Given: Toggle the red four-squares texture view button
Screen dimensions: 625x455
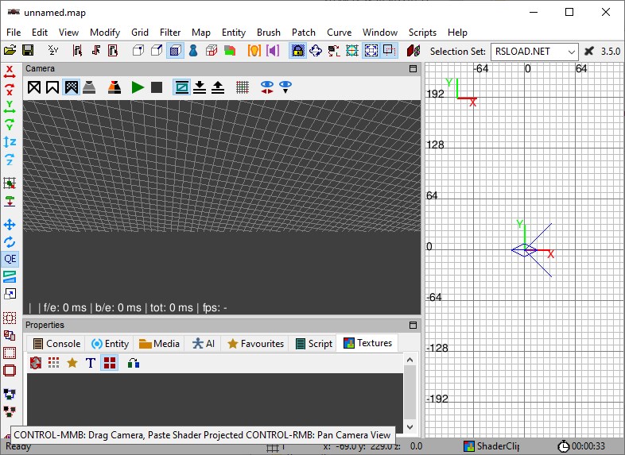Looking at the screenshot, I should (110, 363).
